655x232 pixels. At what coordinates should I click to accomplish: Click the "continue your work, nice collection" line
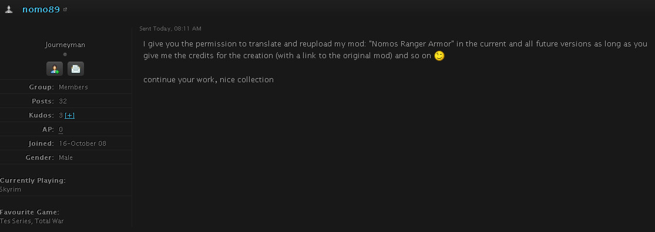tap(209, 79)
